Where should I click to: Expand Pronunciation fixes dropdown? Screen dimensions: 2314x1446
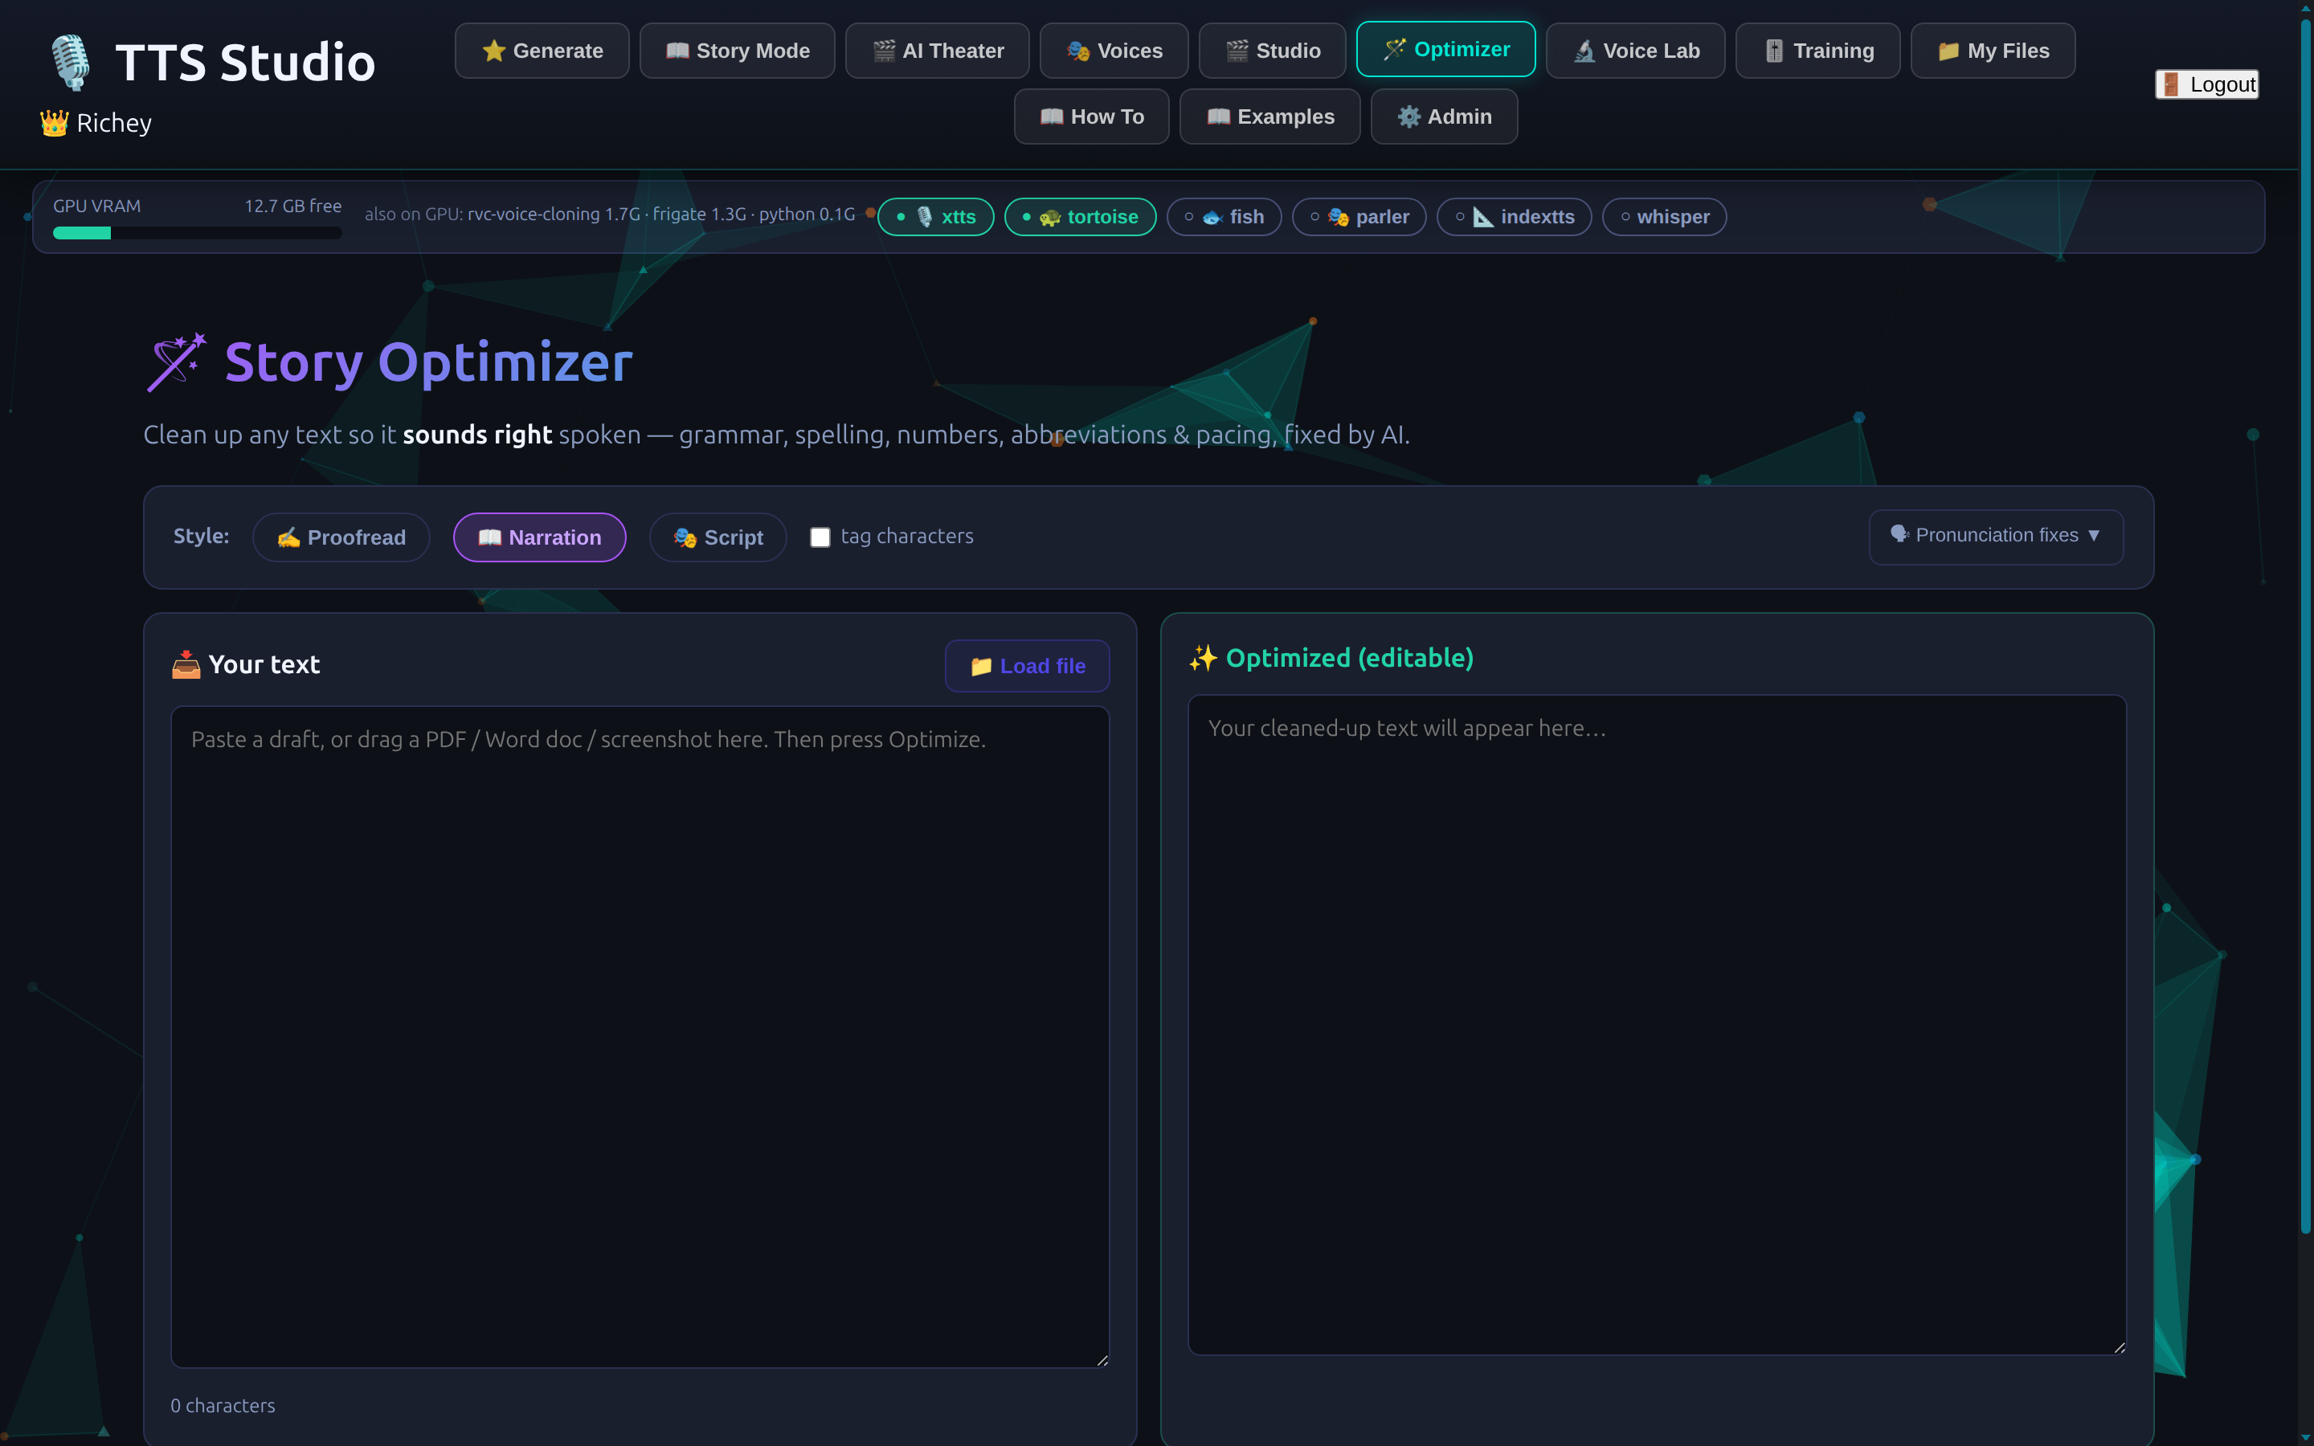[x=1996, y=537]
